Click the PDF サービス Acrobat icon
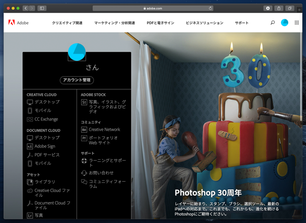Image resolution: width=306 pixels, height=223 pixels. (30, 155)
